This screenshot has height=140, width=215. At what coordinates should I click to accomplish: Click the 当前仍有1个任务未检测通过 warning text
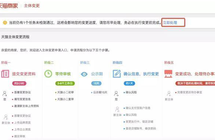(x=85, y=22)
